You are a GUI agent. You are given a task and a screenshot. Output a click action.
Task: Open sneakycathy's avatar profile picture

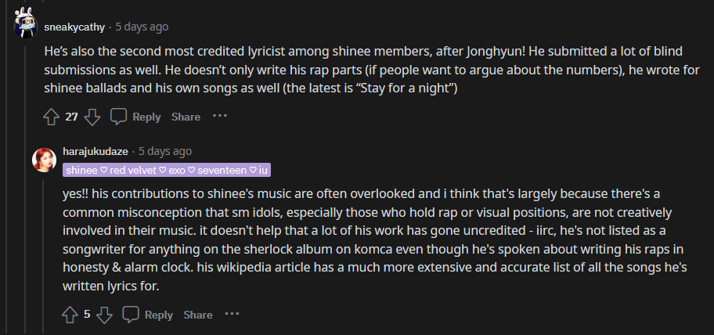[25, 26]
